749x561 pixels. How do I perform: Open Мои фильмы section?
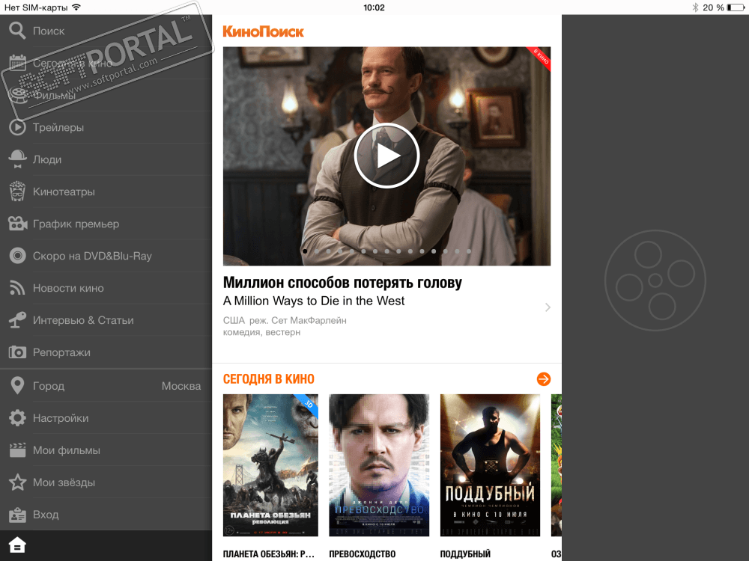pyautogui.click(x=106, y=450)
